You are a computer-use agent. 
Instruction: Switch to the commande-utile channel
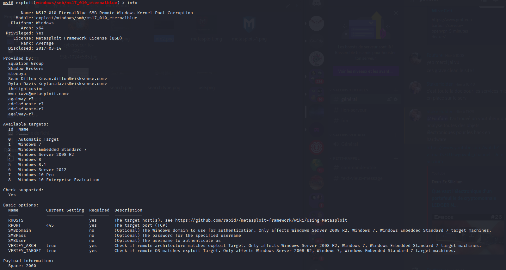(358, 168)
